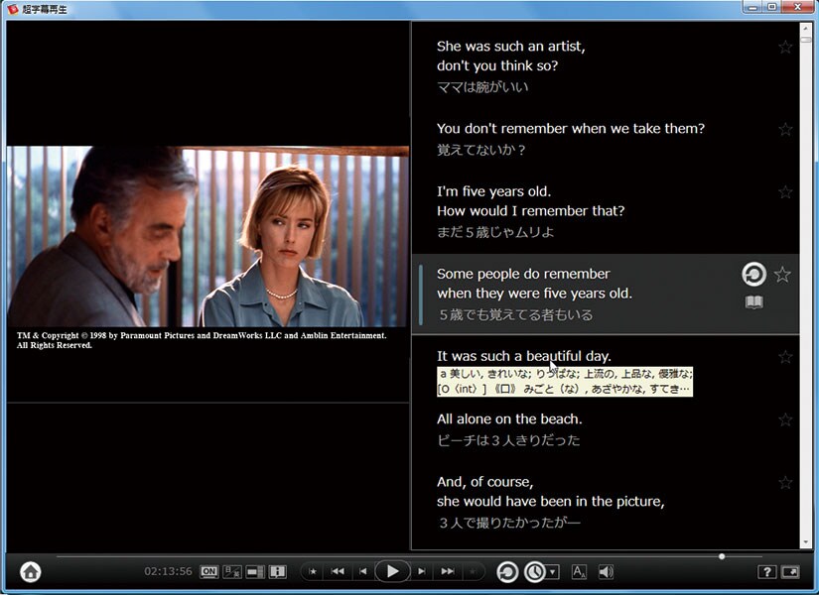Jump to the next starred subtitle

(x=473, y=572)
